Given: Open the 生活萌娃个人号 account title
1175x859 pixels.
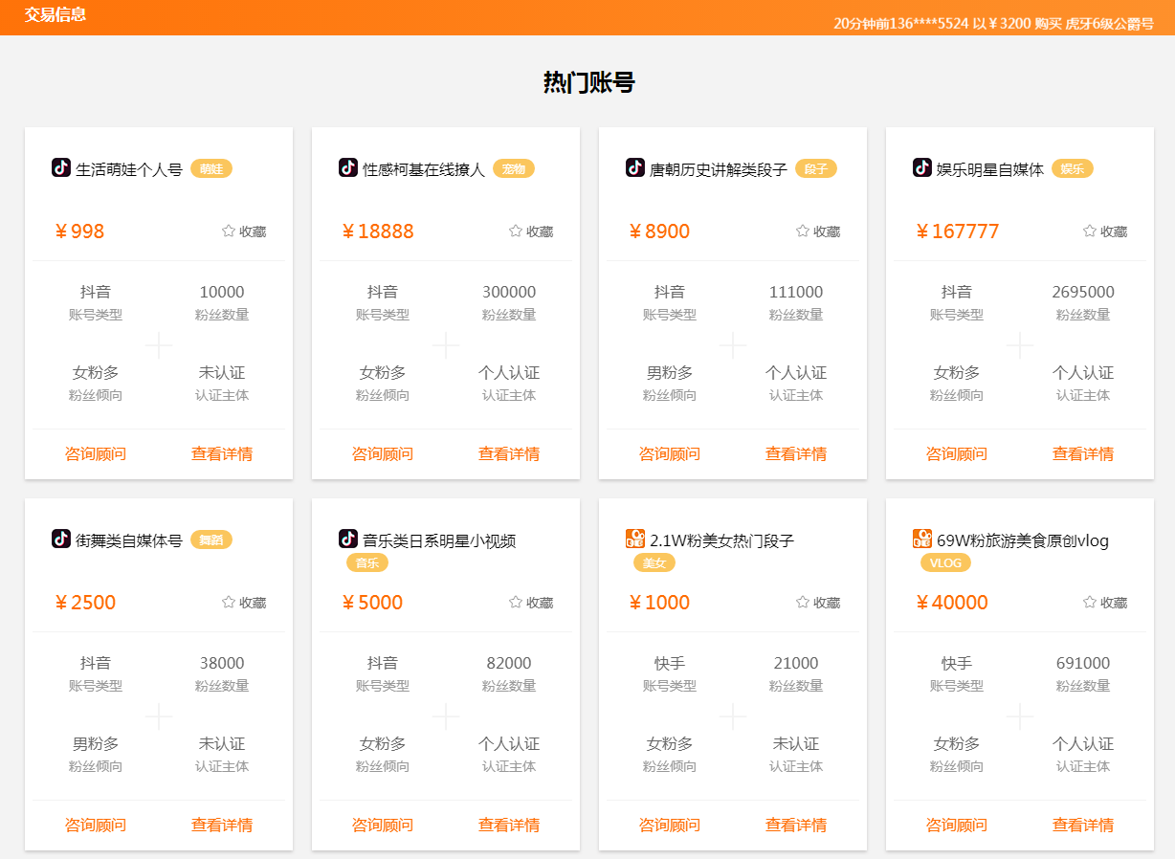Looking at the screenshot, I should click(129, 169).
